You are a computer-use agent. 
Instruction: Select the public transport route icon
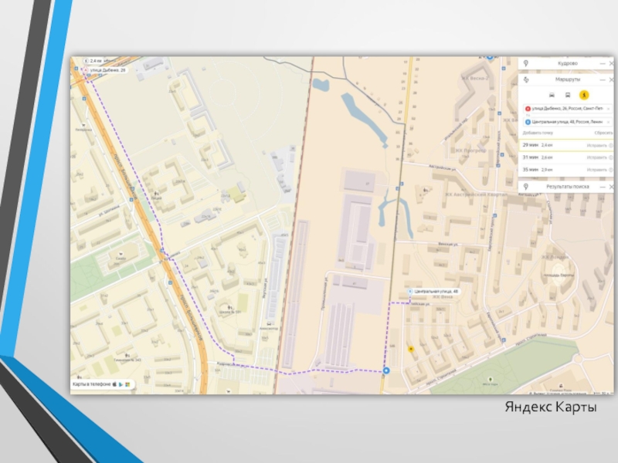(568, 94)
